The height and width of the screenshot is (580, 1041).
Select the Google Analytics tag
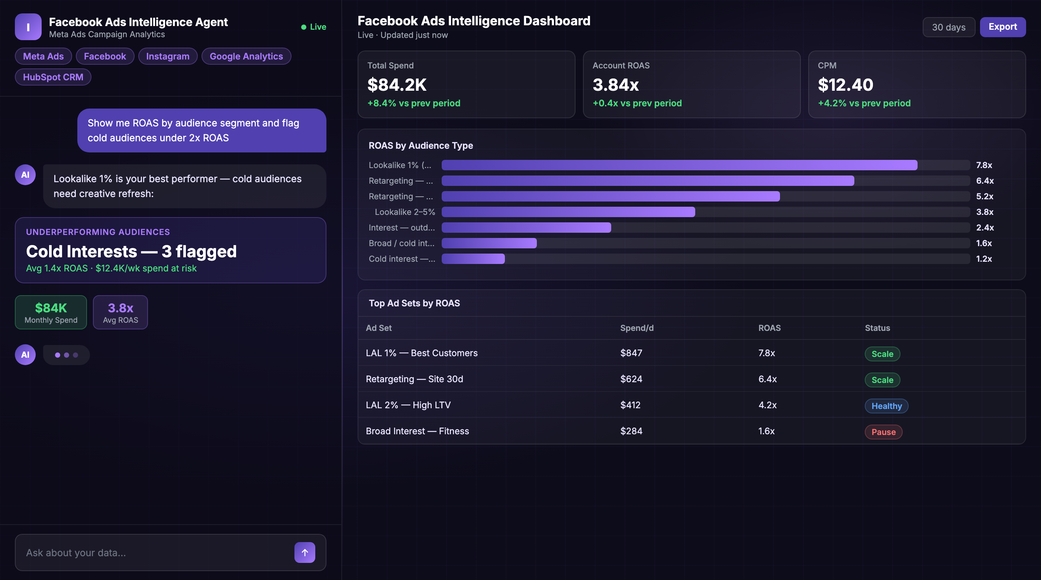[246, 56]
